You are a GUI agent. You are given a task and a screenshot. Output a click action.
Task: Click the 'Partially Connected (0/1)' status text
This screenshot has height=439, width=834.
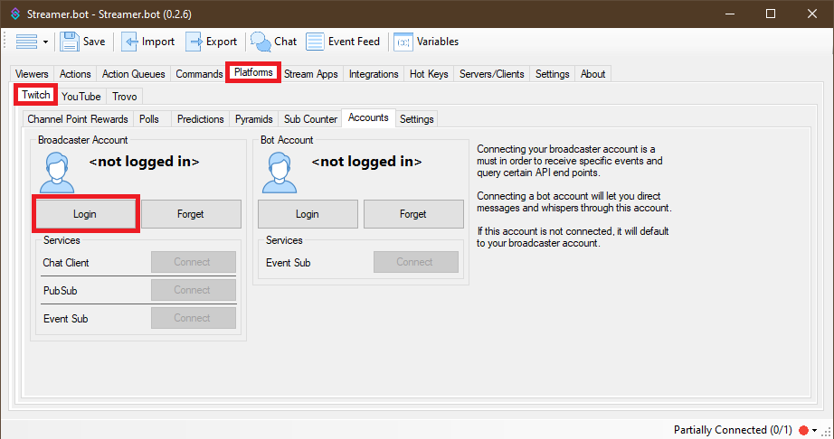click(733, 429)
